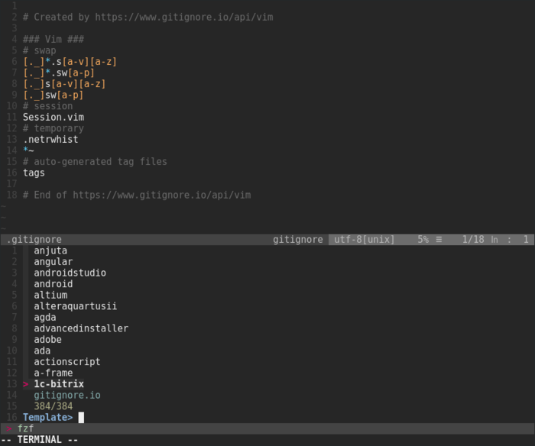Image resolution: width=535 pixels, height=446 pixels.
Task: Place cursor on .netrwhist line
Action: (50, 140)
